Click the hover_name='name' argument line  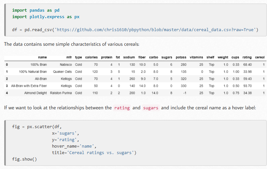pos(74,146)
